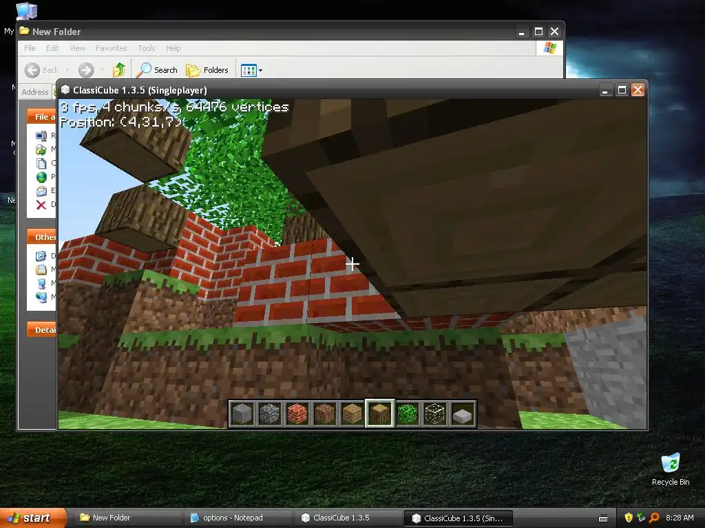Select the stone block in hotbar
705x528 pixels.
242,413
